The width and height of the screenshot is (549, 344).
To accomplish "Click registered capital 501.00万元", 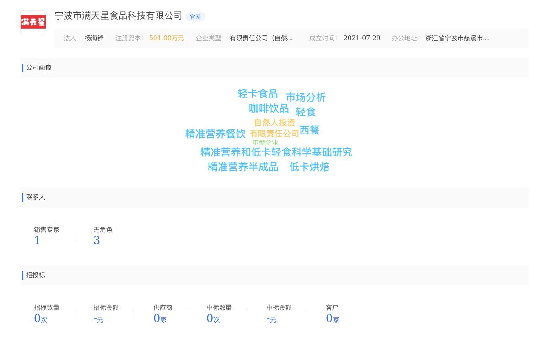I will click(167, 38).
